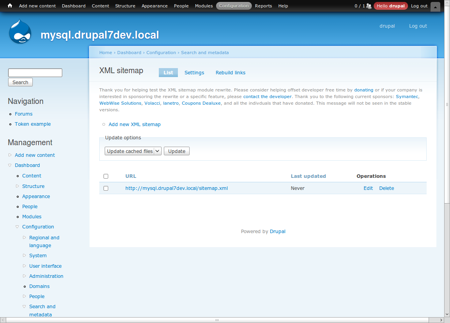Click the Powered by Drupal link
The image size is (450, 323).
tap(278, 232)
